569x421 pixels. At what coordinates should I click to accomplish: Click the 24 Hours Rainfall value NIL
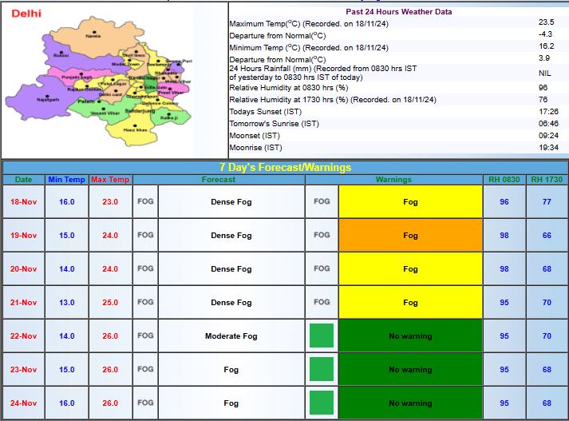[545, 73]
